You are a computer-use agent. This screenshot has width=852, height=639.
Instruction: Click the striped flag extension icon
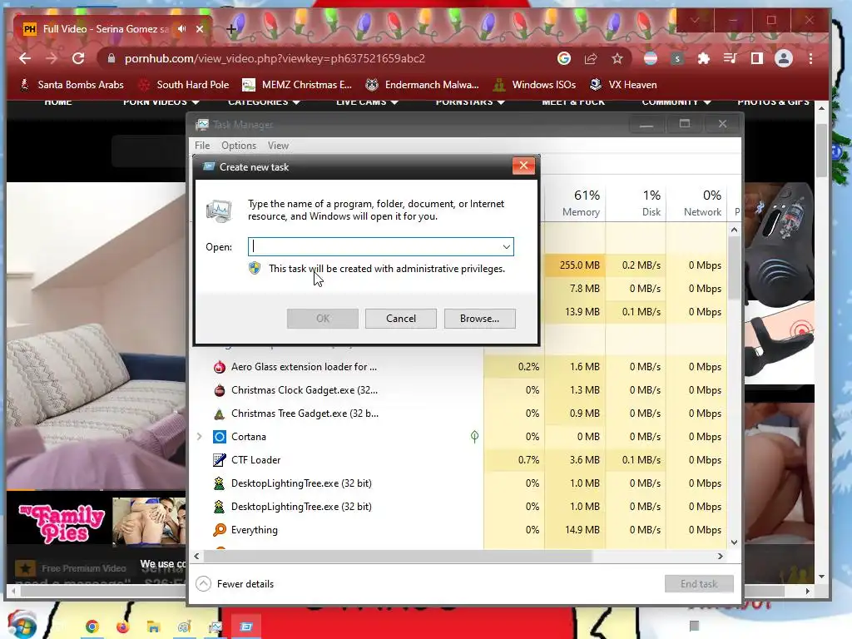click(651, 59)
